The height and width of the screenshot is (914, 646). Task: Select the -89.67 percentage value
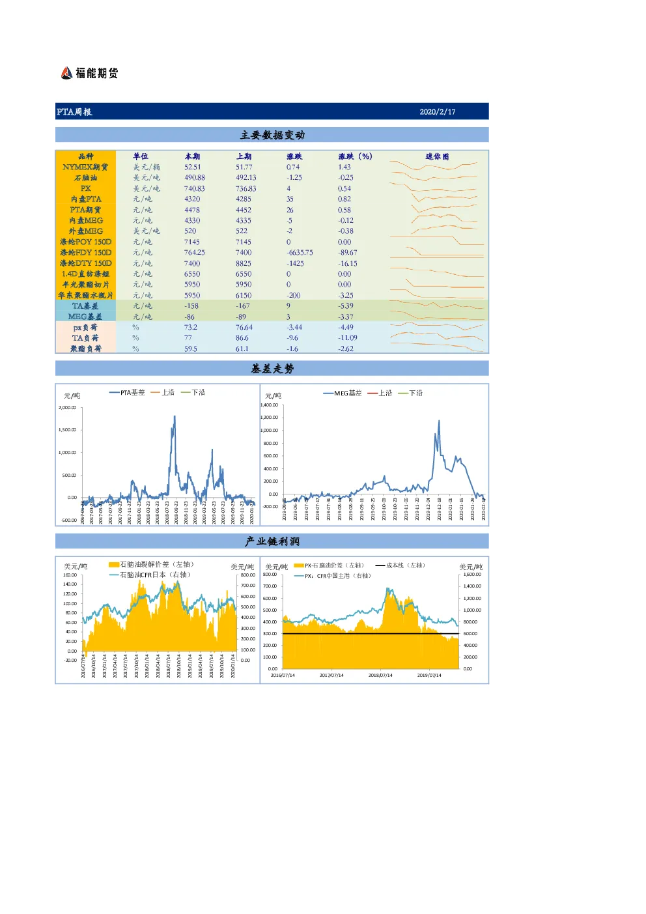click(348, 253)
